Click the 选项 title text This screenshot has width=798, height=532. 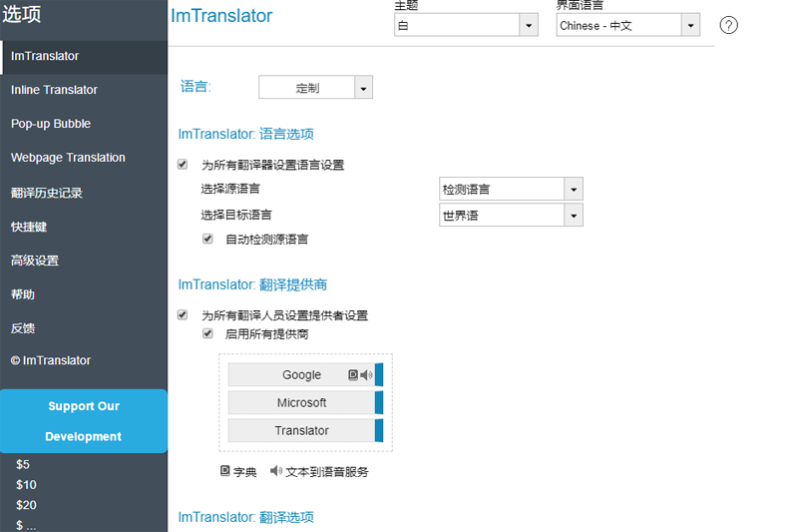pyautogui.click(x=21, y=14)
